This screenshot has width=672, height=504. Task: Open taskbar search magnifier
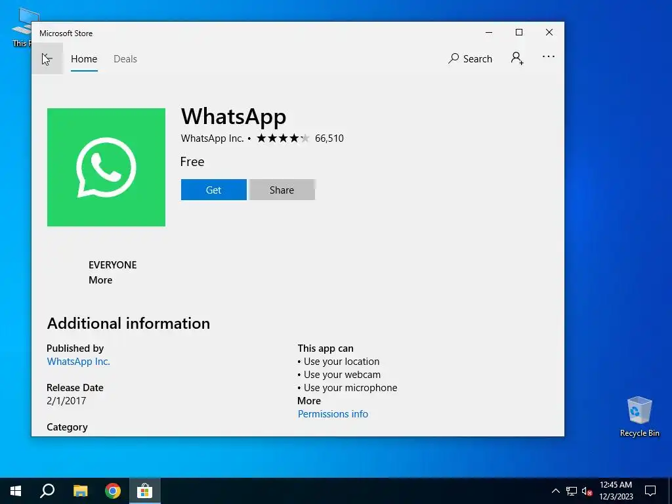click(47, 491)
